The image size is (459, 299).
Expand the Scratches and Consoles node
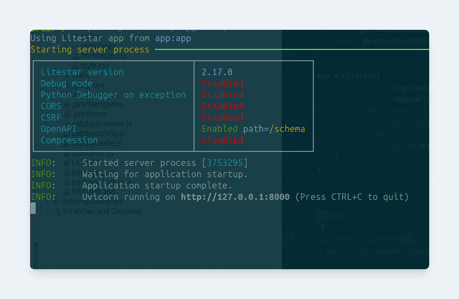coord(47,211)
